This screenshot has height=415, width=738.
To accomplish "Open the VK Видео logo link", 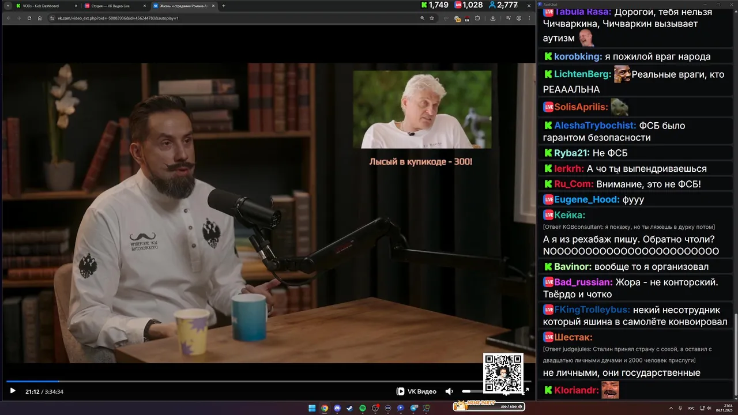I will [x=416, y=391].
